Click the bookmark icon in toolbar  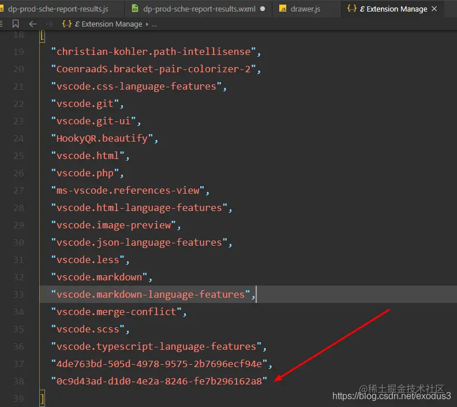[x=16, y=24]
